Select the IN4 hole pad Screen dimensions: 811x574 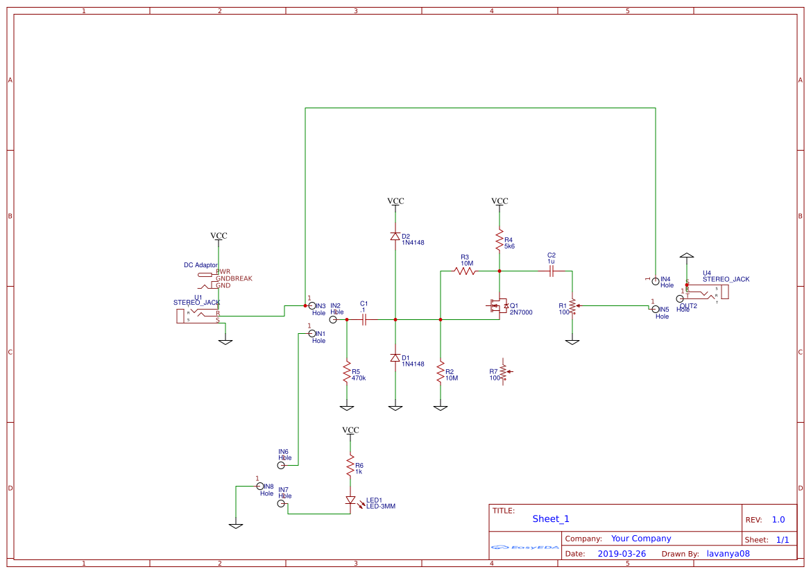(656, 281)
